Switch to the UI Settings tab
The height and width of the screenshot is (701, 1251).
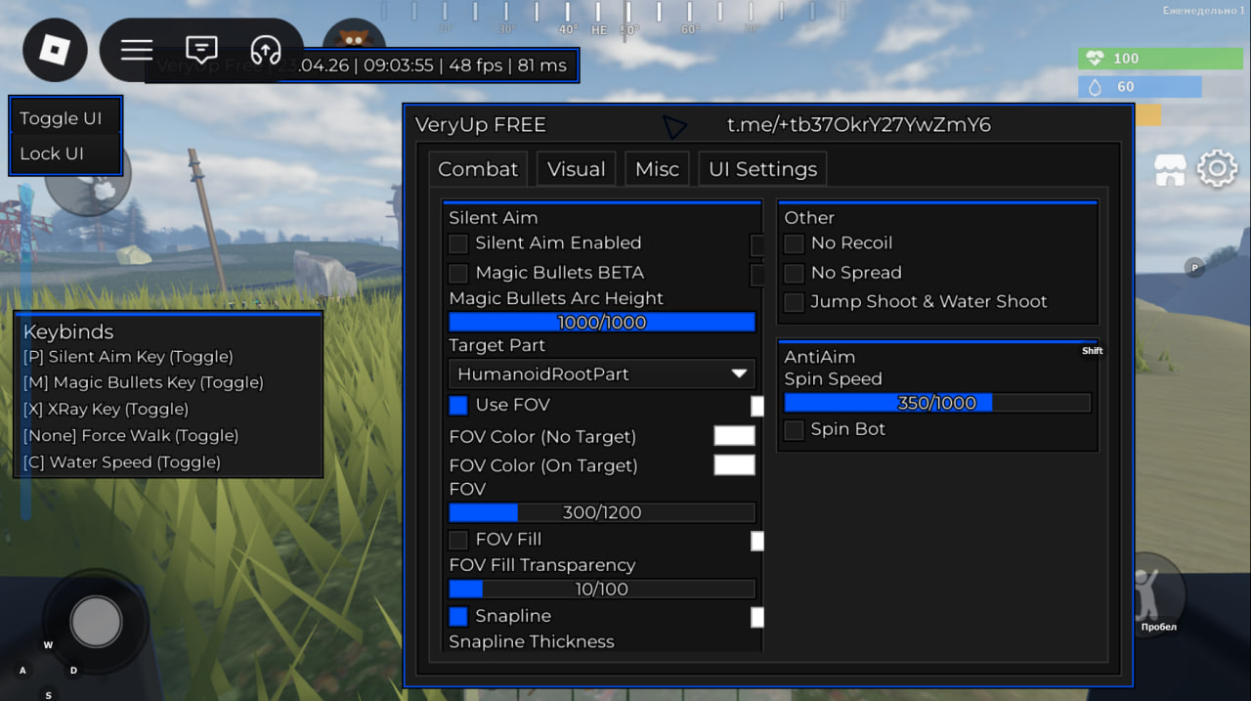(x=762, y=169)
